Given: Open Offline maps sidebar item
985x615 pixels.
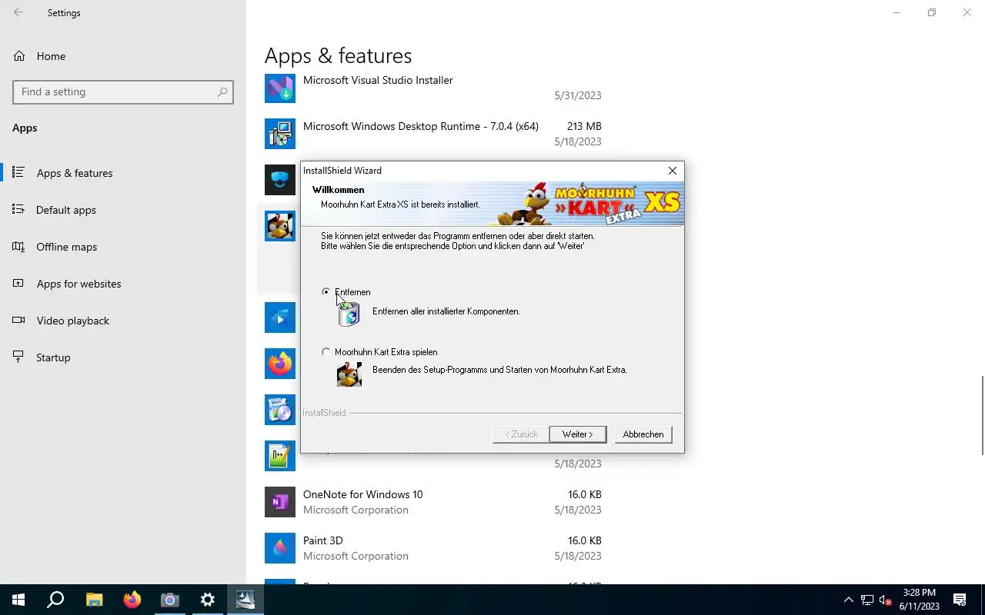Looking at the screenshot, I should (x=123, y=247).
